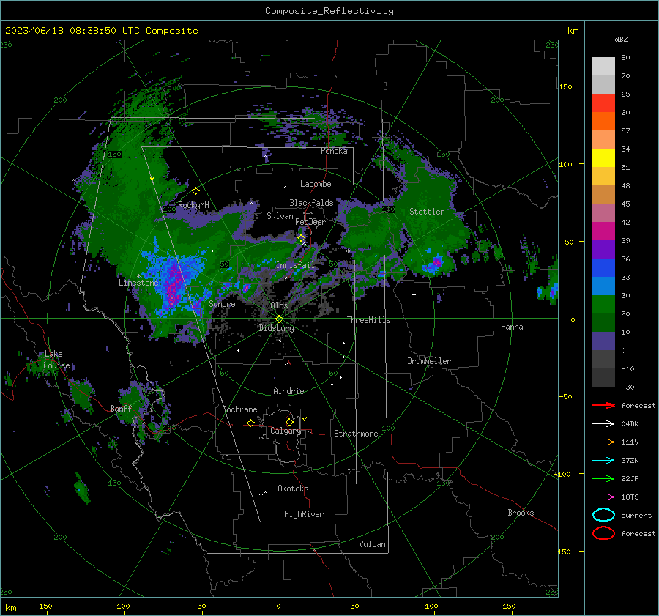Click the yellow diamond marker at Red Deer
659x616 pixels.
click(301, 238)
